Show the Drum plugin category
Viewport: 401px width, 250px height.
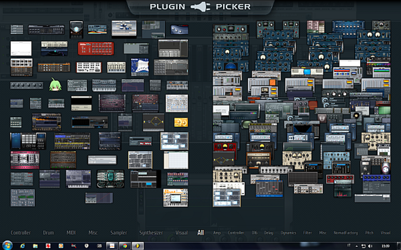pyautogui.click(x=49, y=233)
